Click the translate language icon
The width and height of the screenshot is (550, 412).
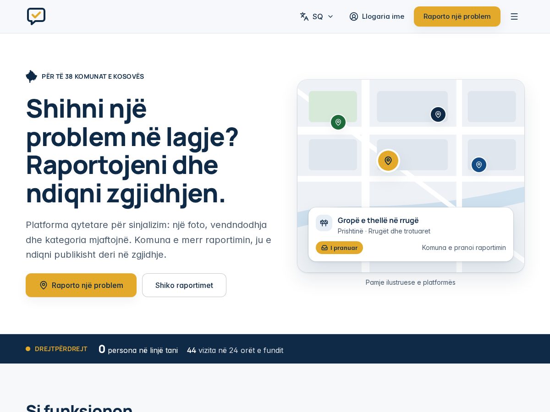coord(304,16)
